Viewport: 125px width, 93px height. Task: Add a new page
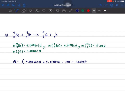tap(112, 5)
